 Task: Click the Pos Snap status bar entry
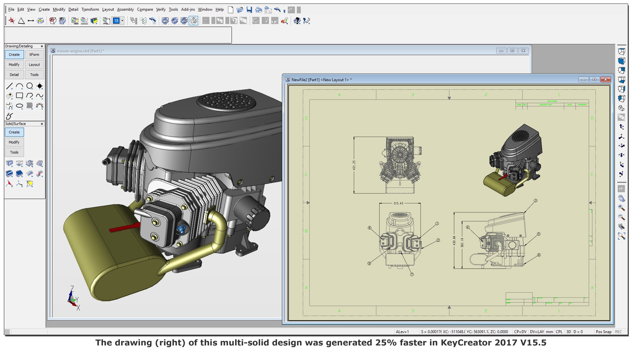click(x=603, y=332)
